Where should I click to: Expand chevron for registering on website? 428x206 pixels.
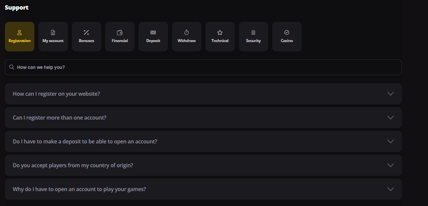[x=390, y=94]
